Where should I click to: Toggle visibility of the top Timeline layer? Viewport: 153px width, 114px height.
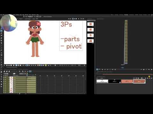(4, 78)
